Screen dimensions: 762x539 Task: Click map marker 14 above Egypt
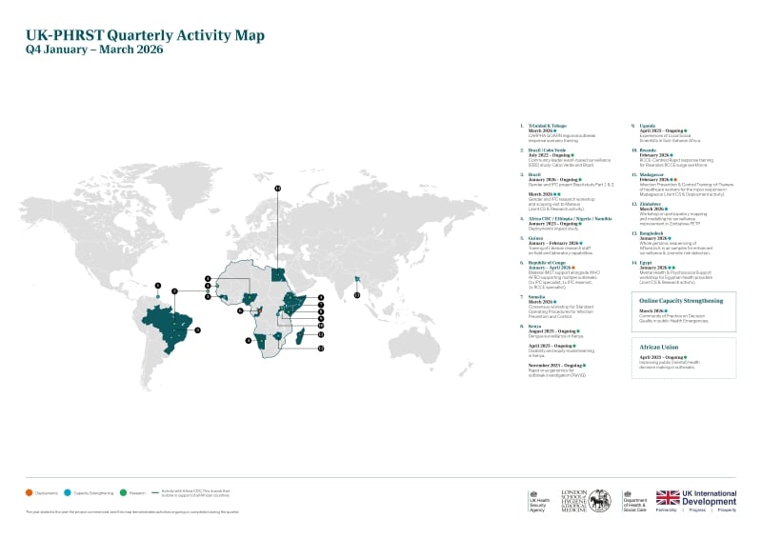tap(277, 189)
